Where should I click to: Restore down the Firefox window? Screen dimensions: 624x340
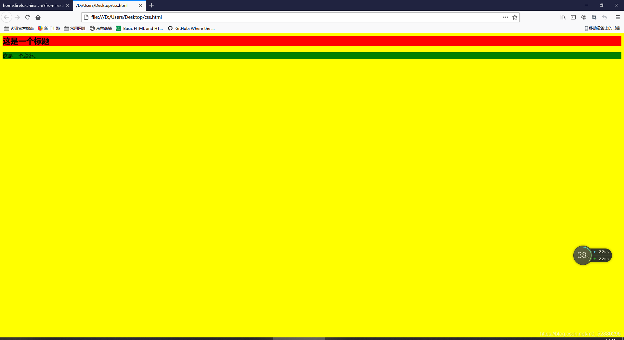(x=602, y=5)
